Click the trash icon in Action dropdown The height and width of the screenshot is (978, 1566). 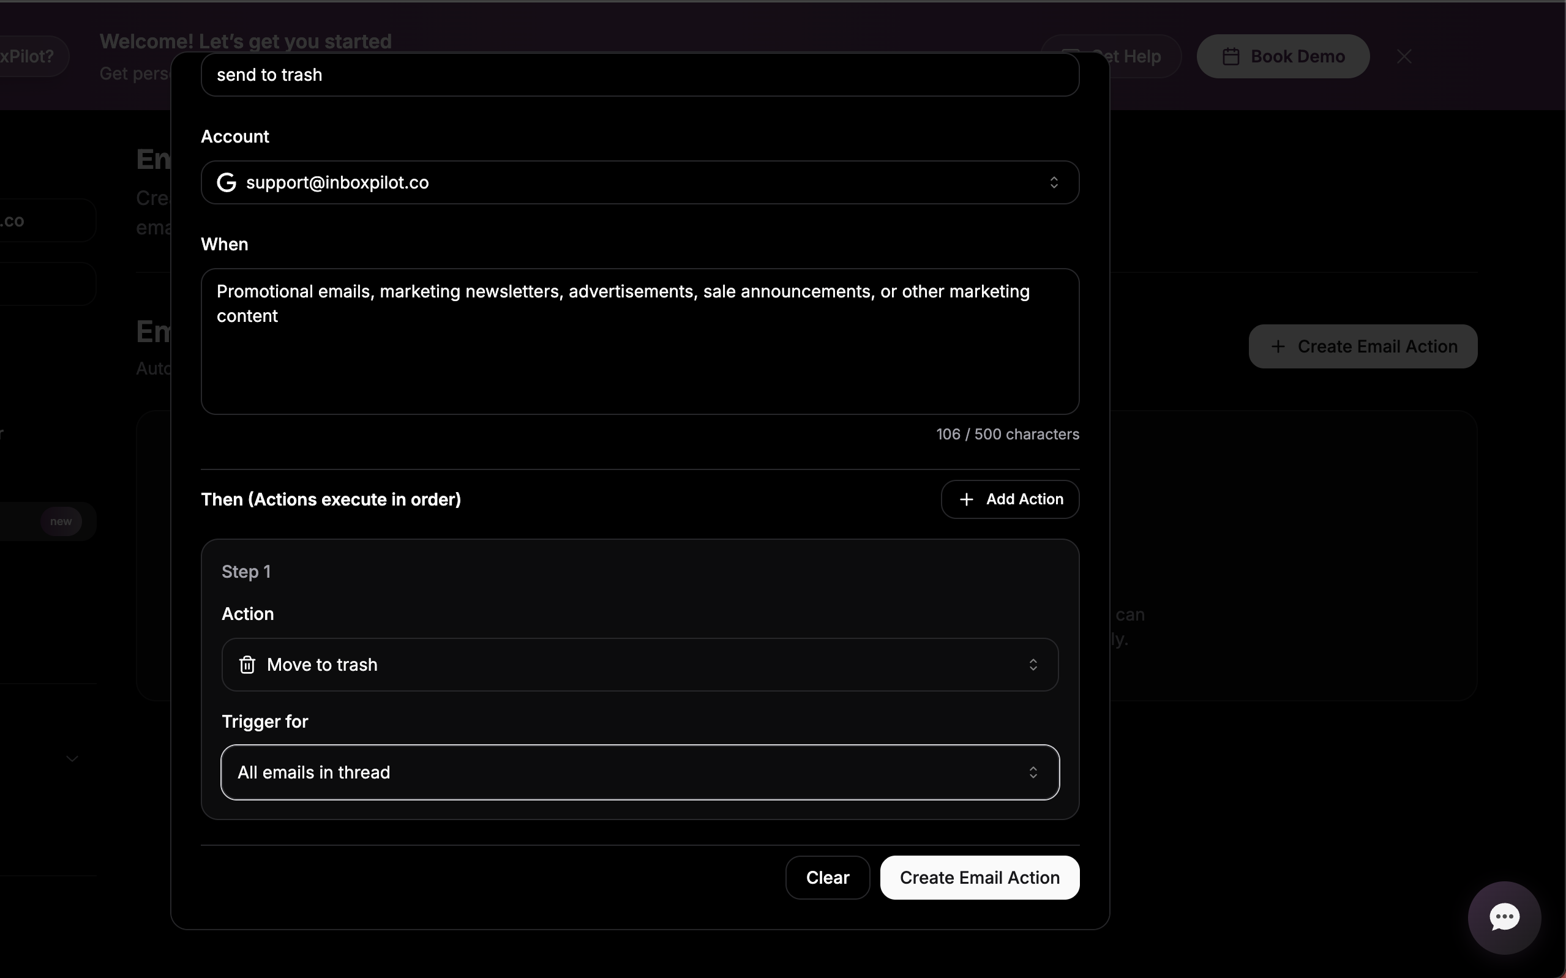pyautogui.click(x=247, y=665)
